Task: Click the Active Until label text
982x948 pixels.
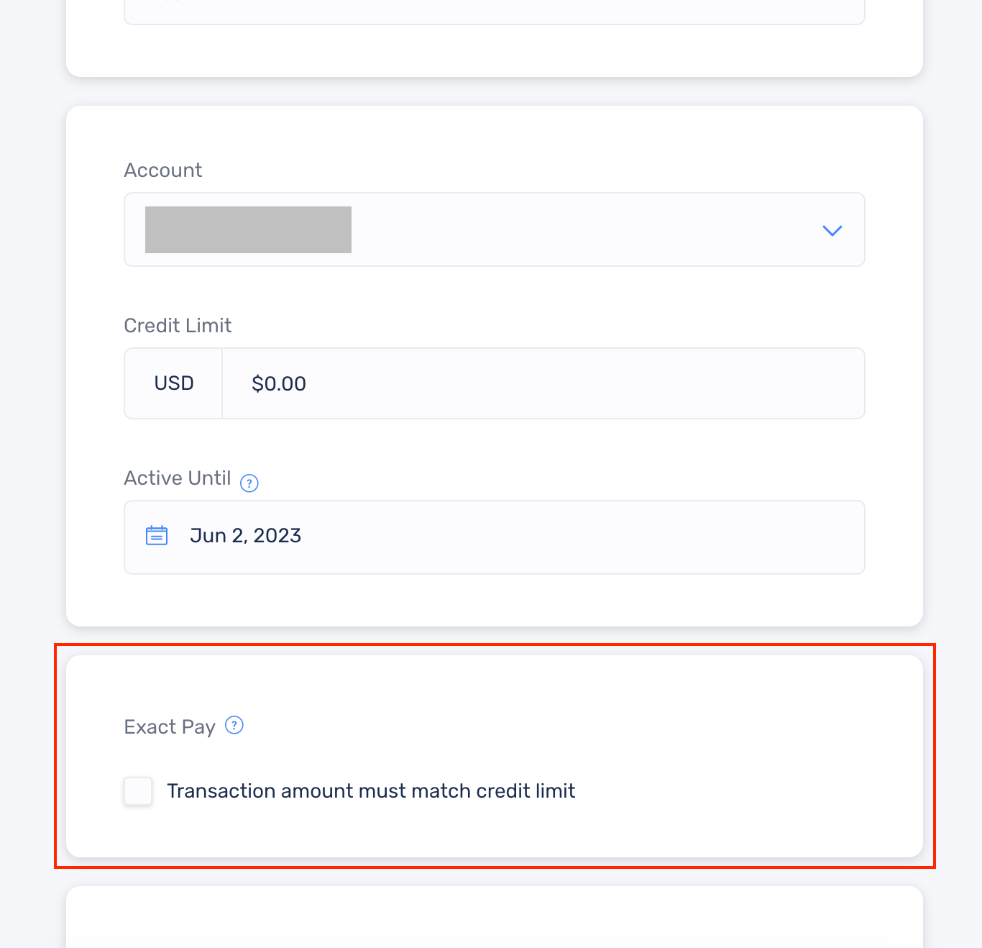Action: pyautogui.click(x=178, y=478)
